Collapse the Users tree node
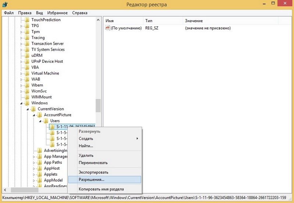294x203 pixels. click(x=40, y=121)
